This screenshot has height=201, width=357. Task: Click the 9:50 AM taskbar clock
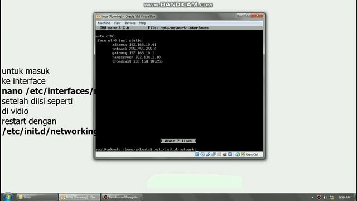point(345,197)
